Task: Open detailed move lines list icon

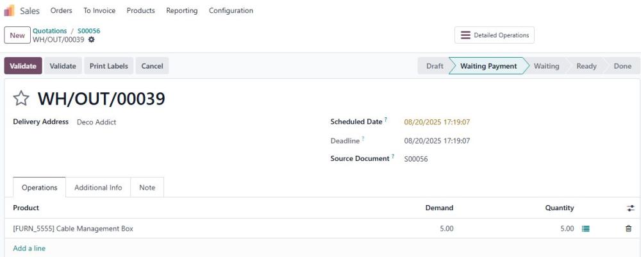Action: (585, 229)
